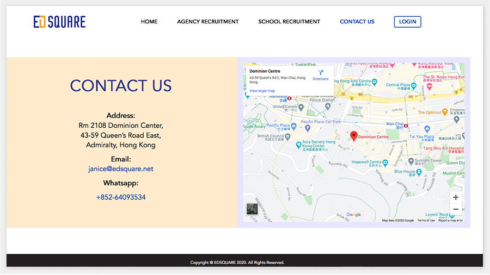Open Terms of Use map link
The width and height of the screenshot is (490, 275).
coord(426,221)
